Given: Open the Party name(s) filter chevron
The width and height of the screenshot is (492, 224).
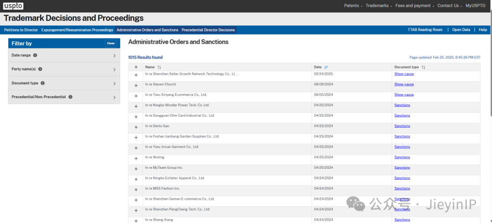Looking at the screenshot, I should pos(114,69).
